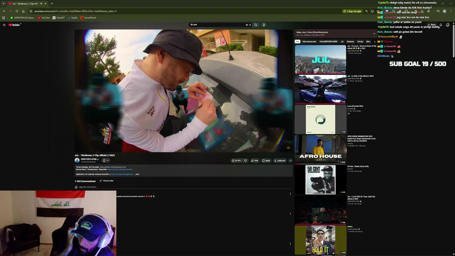Open a new browser tab
455x256 pixels.
point(52,4)
